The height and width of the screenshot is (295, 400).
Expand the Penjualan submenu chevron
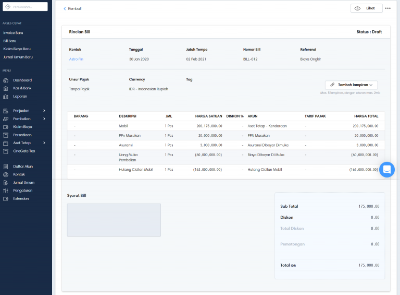coord(44,111)
